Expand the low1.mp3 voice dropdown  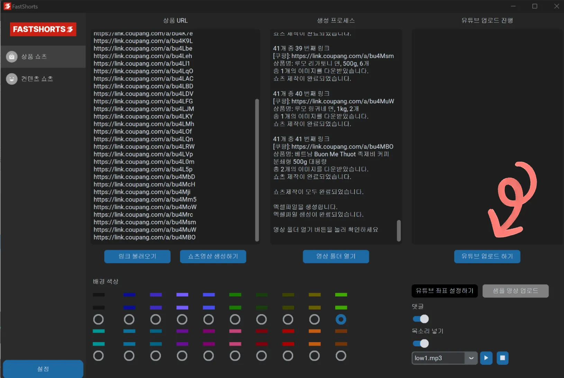(471, 358)
